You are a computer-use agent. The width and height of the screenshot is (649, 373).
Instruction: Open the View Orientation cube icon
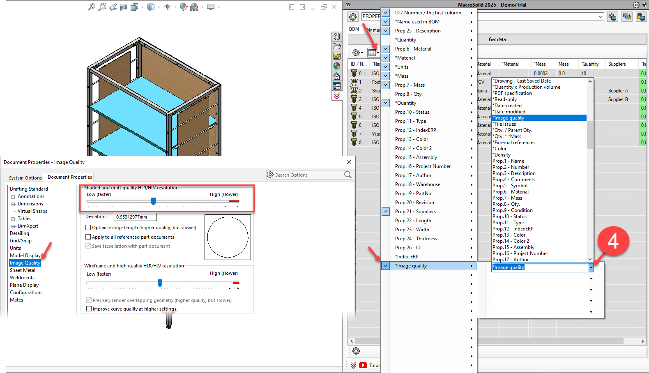tap(134, 7)
